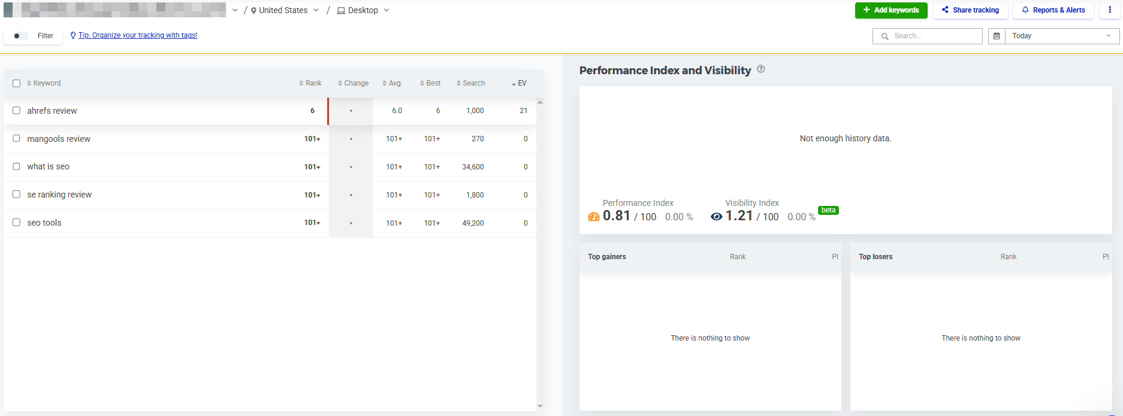
Task: Click the 49,200 search volume value
Action: [x=473, y=223]
